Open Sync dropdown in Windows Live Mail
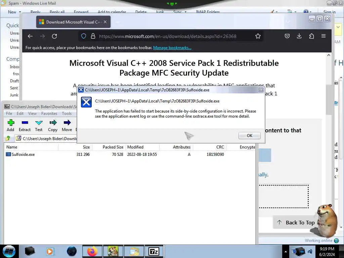344x258 pixels. [185, 12]
